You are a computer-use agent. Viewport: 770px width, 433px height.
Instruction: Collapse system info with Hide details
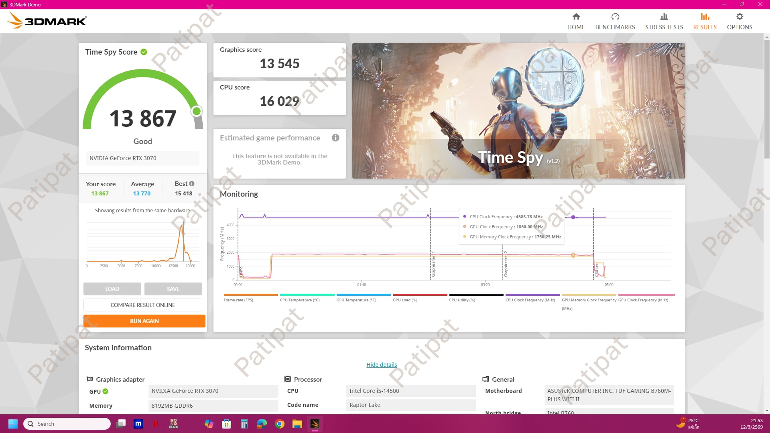click(381, 365)
